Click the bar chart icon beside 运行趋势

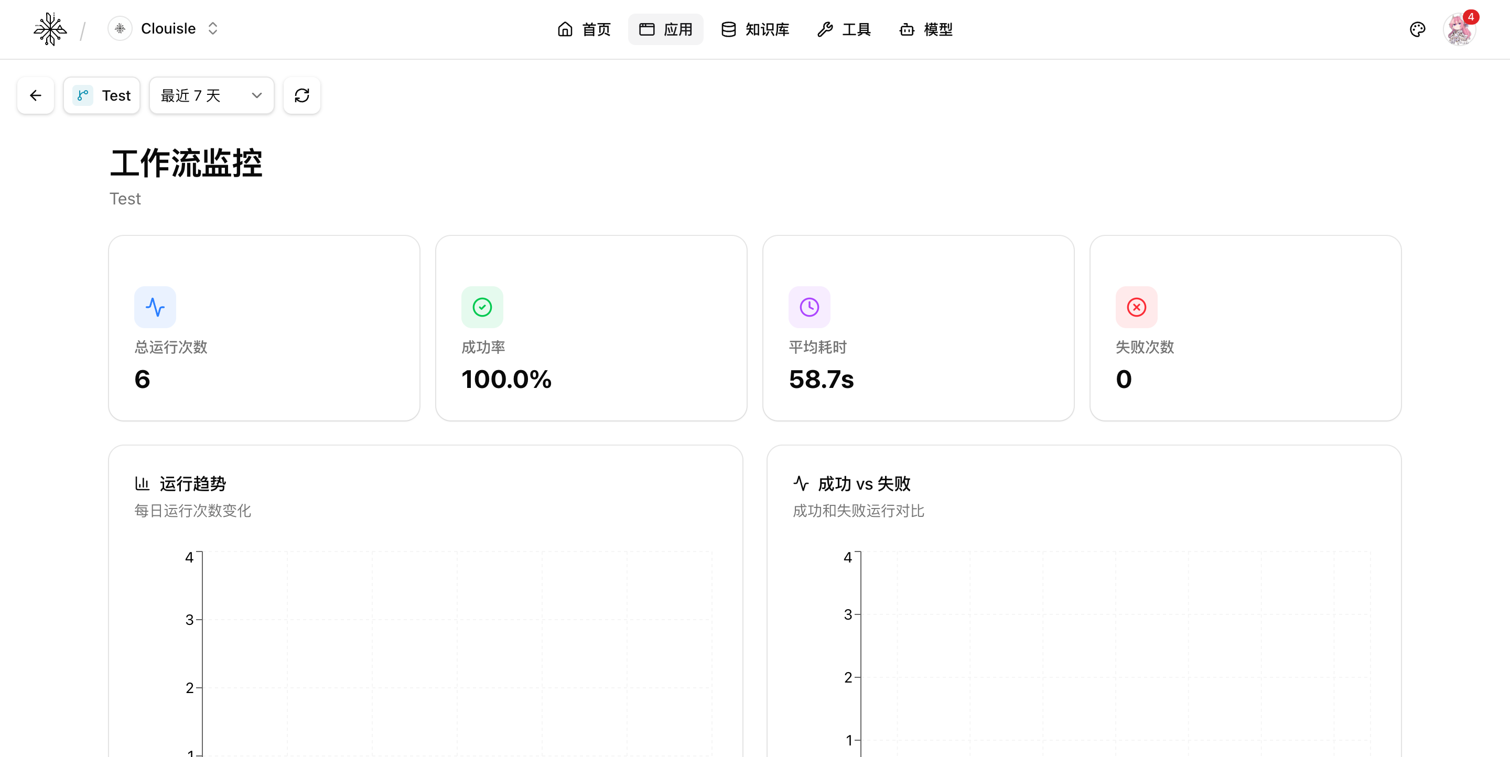click(x=142, y=483)
